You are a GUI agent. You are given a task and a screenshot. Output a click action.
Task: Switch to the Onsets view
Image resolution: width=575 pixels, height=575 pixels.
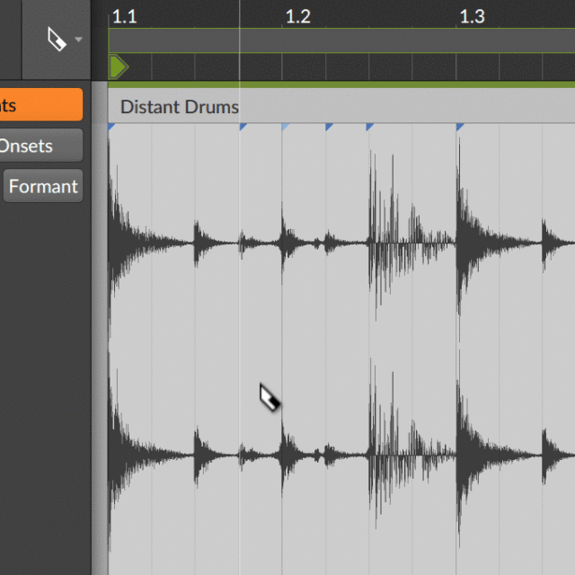41,146
